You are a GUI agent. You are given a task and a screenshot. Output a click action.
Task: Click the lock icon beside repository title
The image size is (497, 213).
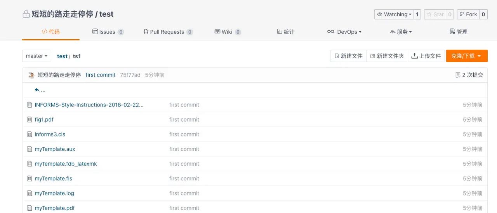pyautogui.click(x=26, y=14)
